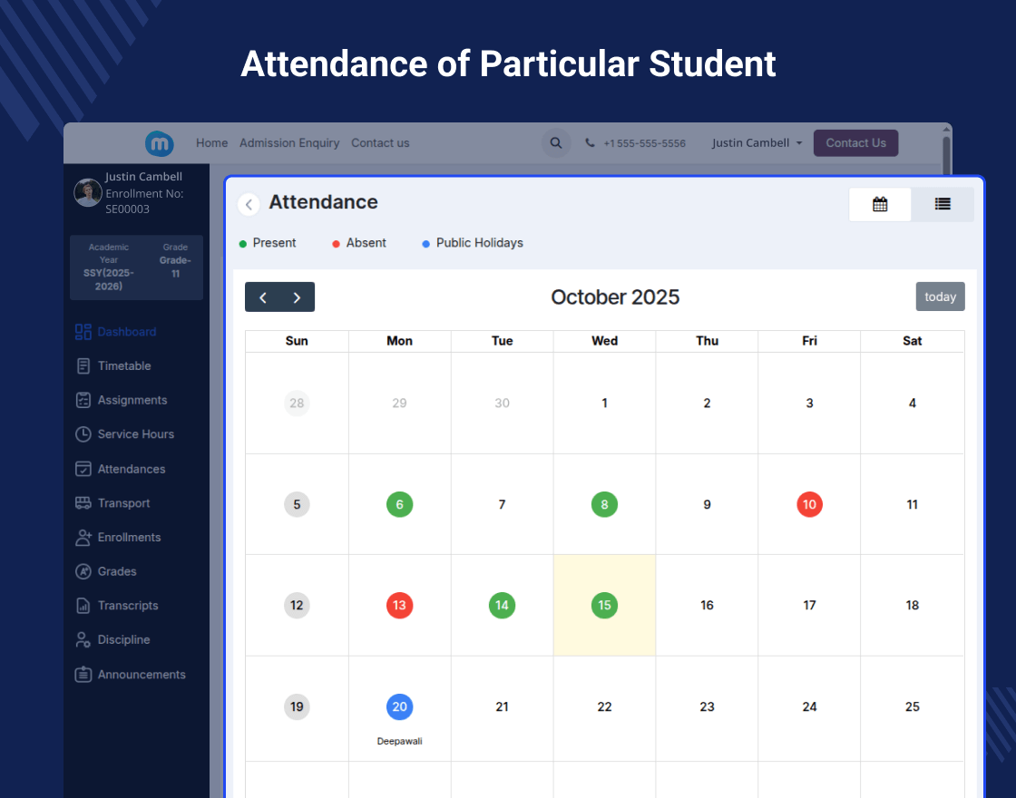This screenshot has width=1016, height=798.
Task: Open Announcements label in sidebar
Action: pos(142,675)
